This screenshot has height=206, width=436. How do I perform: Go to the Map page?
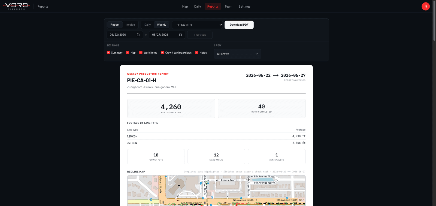coord(185,6)
